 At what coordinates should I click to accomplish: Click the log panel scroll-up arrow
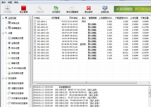(150, 87)
